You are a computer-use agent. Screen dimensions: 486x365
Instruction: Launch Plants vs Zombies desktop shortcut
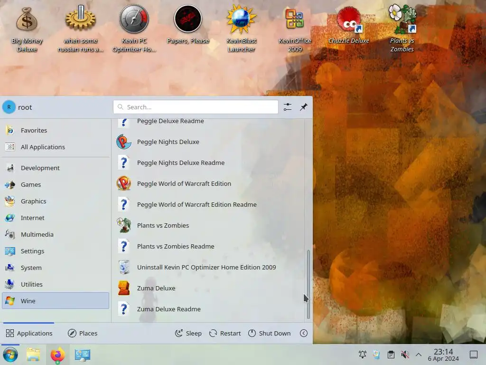(x=402, y=28)
